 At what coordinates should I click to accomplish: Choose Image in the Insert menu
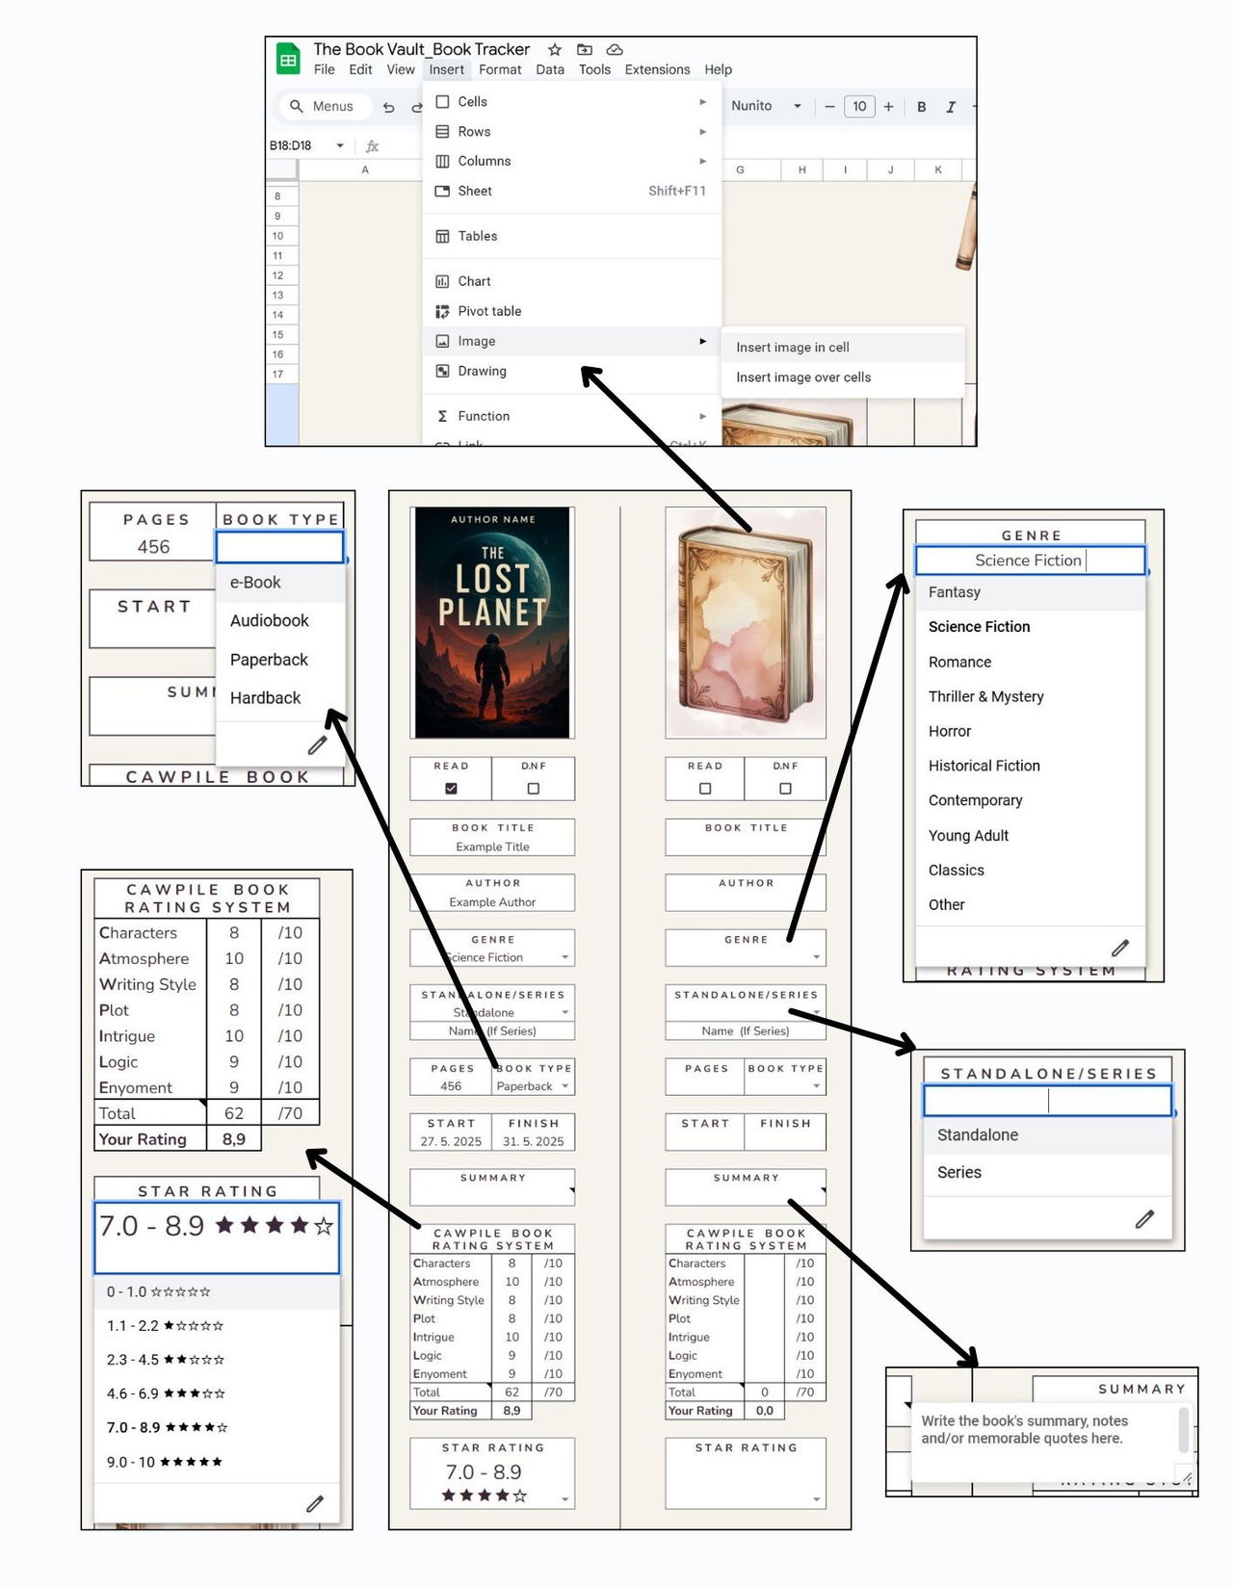572,341
